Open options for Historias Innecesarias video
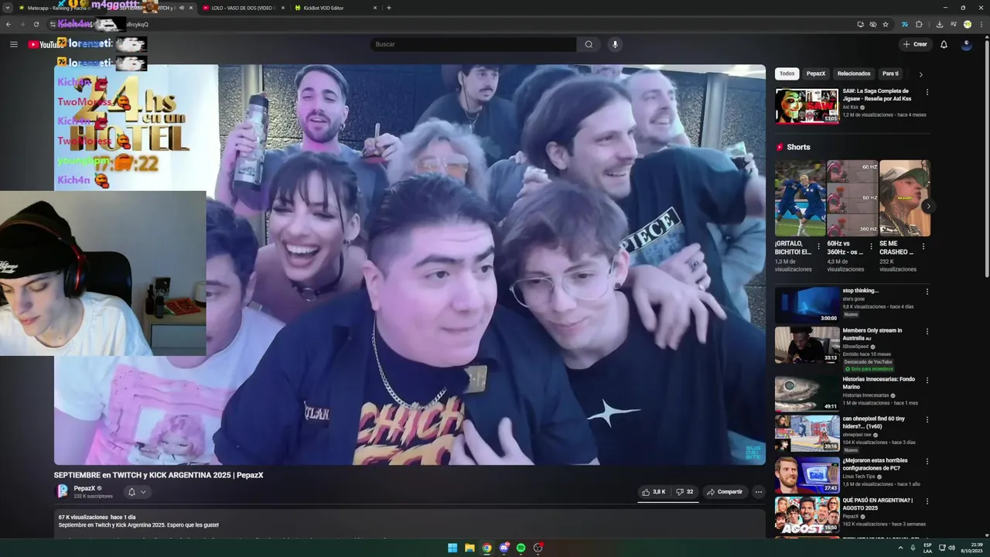 [x=927, y=380]
